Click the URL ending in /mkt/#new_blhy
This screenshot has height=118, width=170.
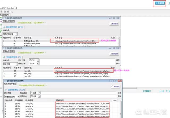point(75,41)
